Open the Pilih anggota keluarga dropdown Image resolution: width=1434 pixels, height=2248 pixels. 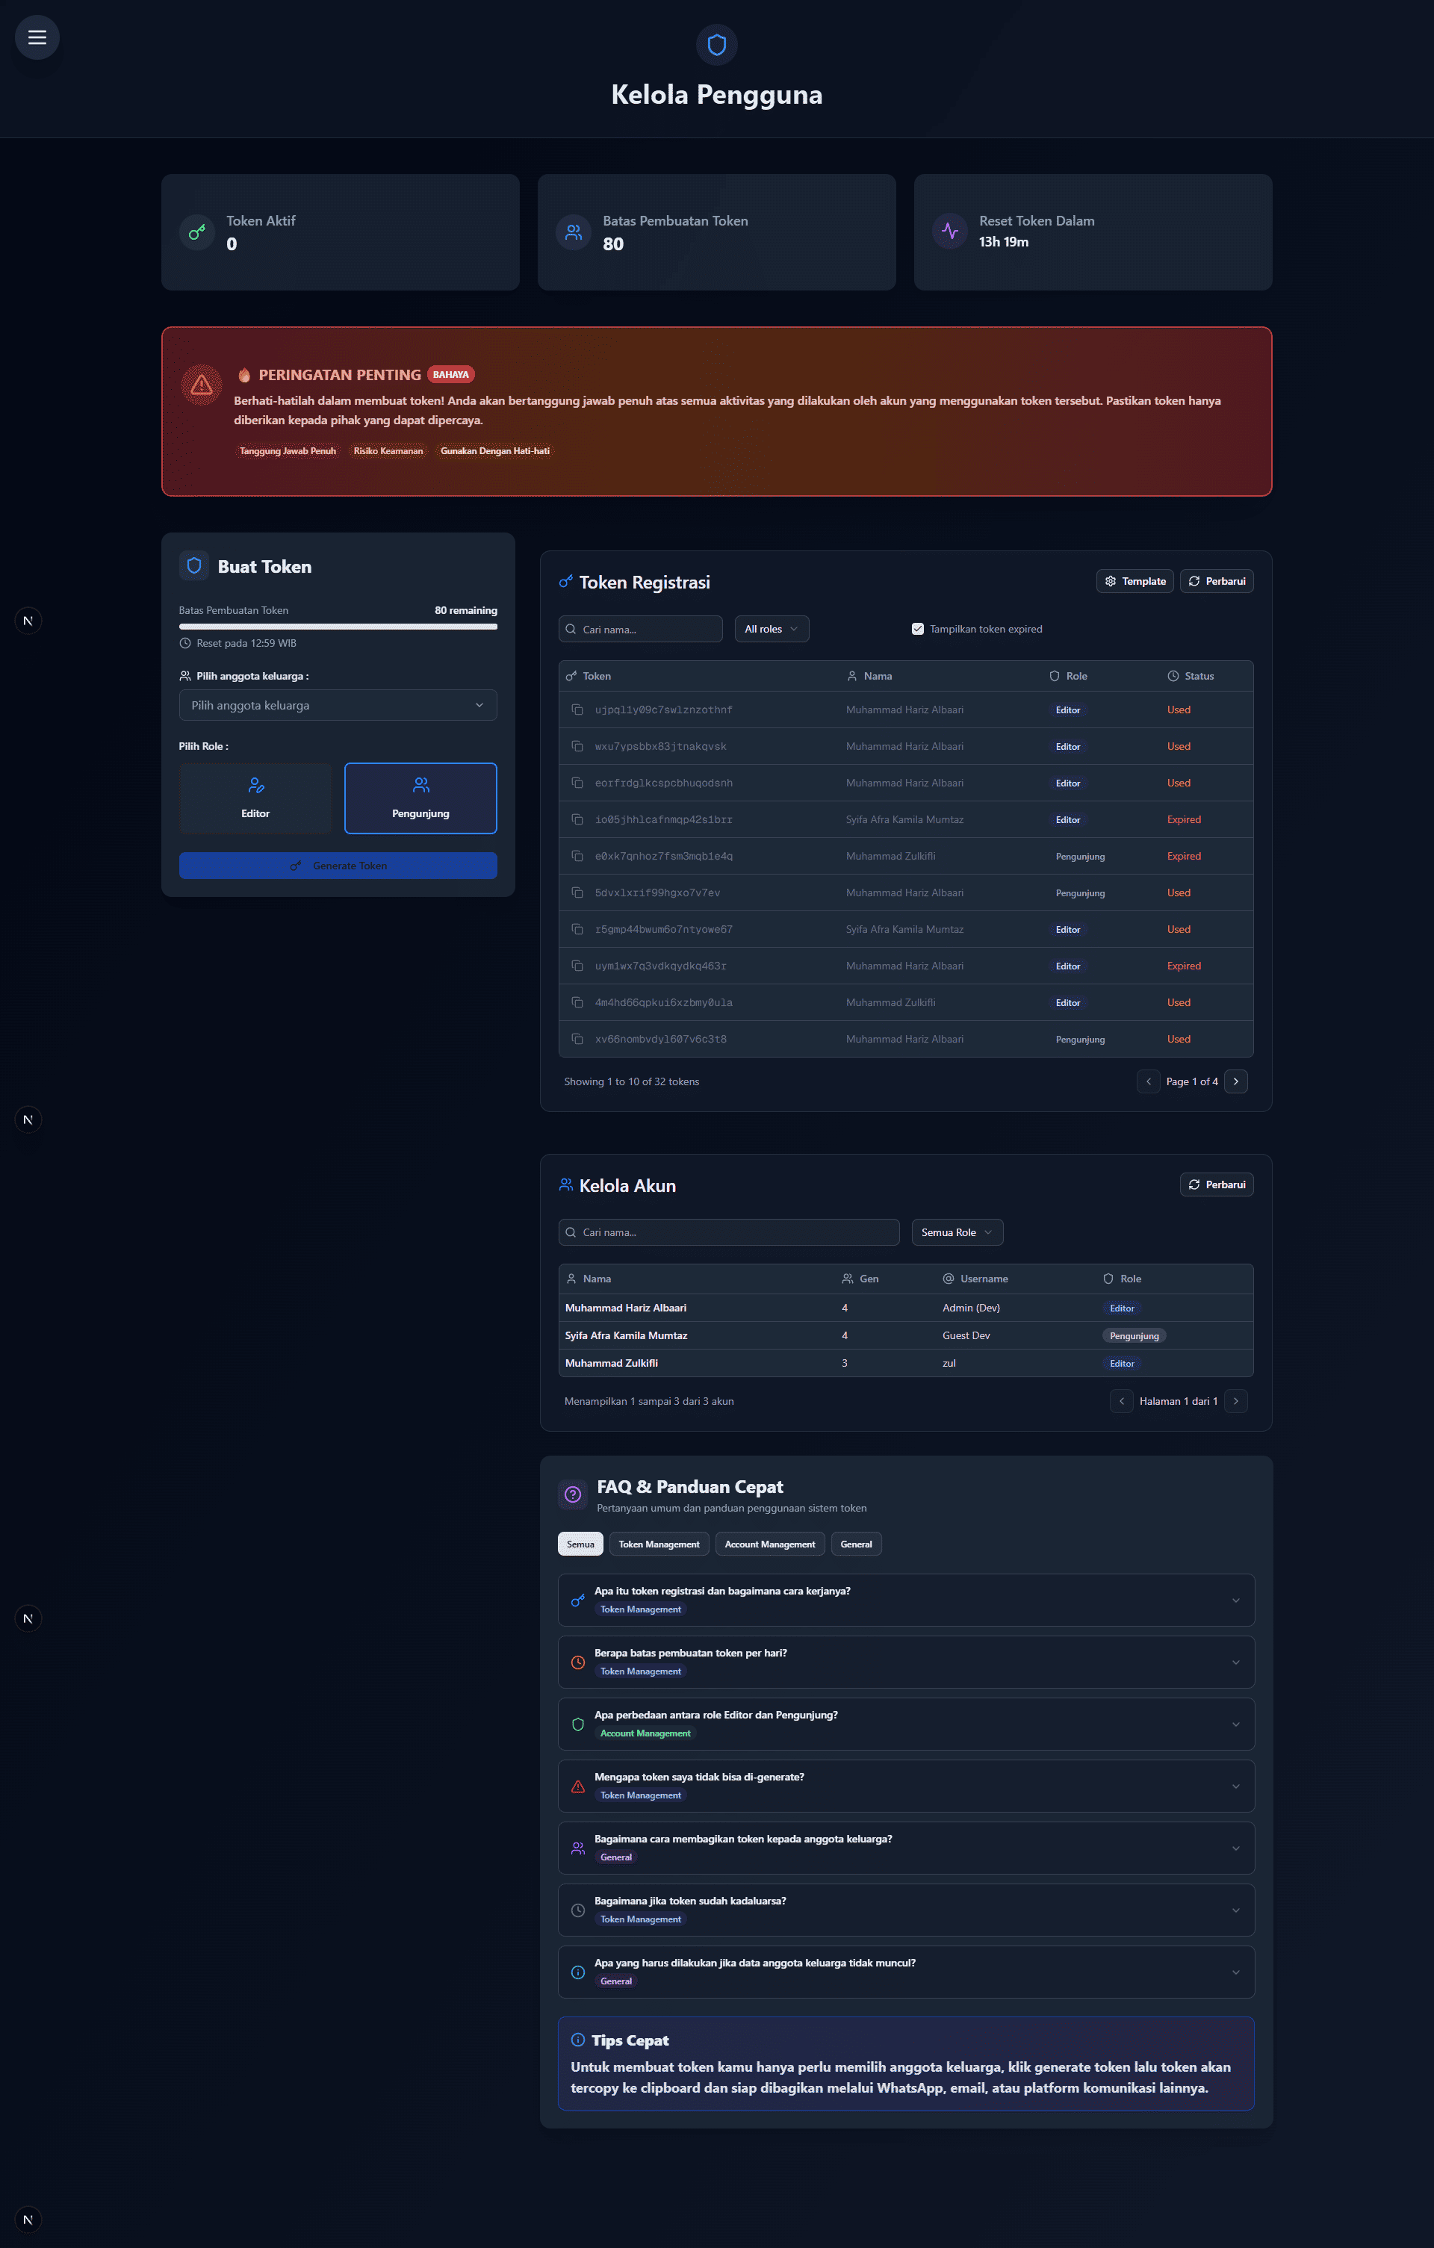pos(338,705)
